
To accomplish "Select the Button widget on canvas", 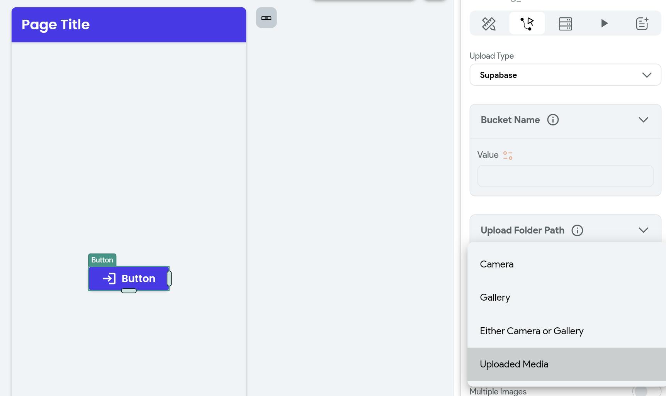I will tap(129, 278).
